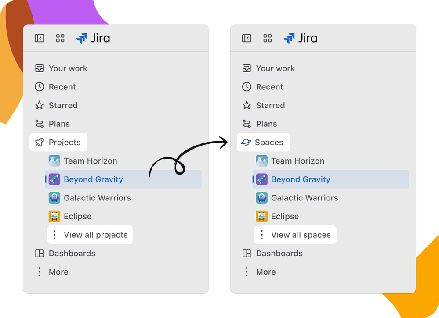Open the View all projects link
This screenshot has height=318, width=439.
click(95, 235)
